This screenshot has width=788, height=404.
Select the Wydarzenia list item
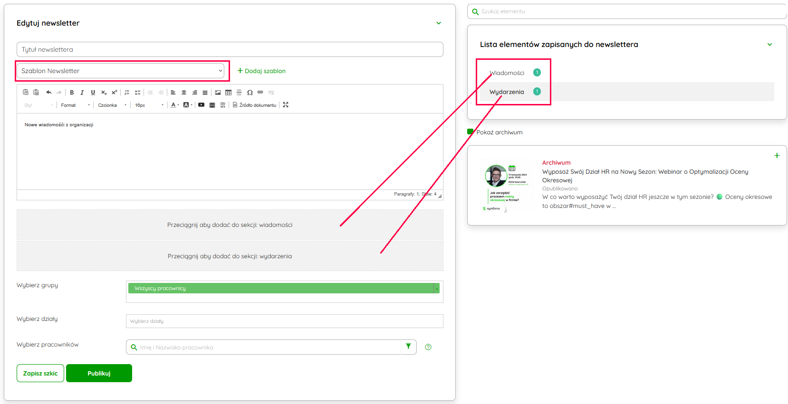tap(507, 92)
